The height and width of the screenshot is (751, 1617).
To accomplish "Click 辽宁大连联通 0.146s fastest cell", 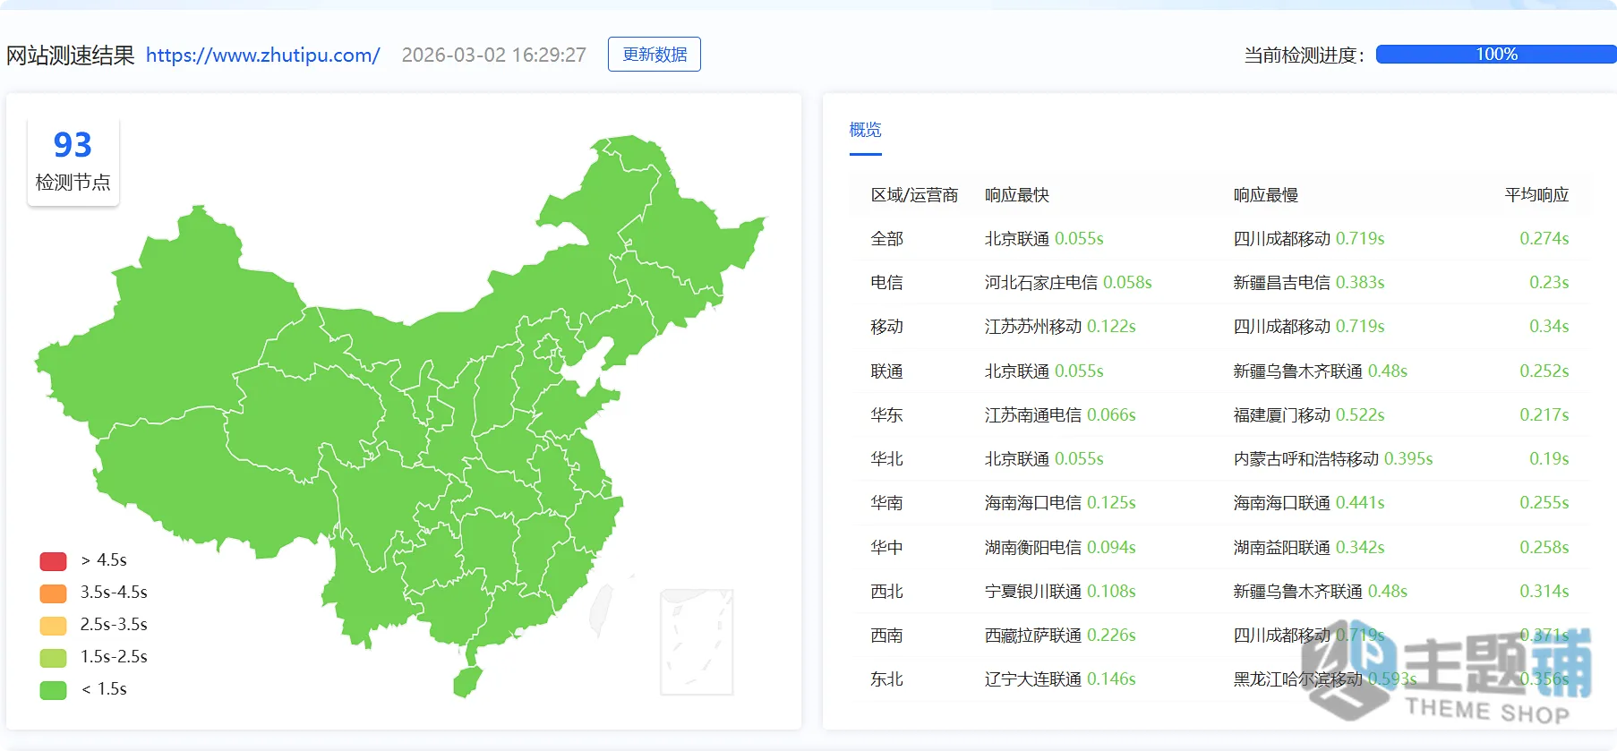I will click(1060, 678).
